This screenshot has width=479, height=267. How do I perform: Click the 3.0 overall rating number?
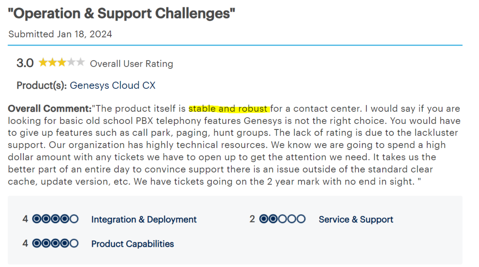[25, 63]
